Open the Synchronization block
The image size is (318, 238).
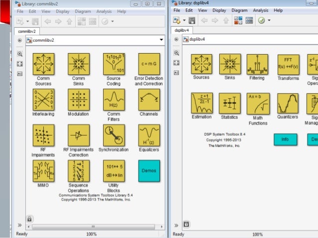(x=114, y=135)
